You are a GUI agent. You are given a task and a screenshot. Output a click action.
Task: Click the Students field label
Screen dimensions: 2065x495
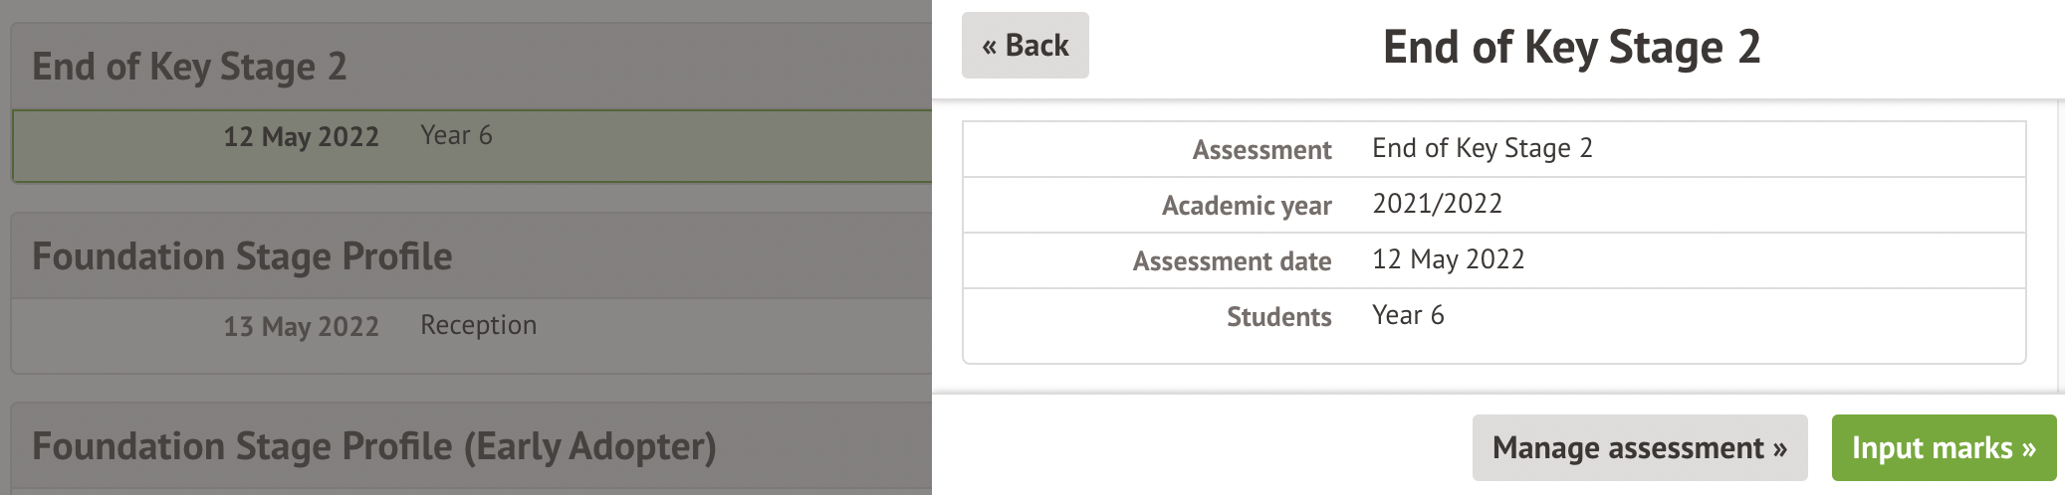[x=1278, y=317]
